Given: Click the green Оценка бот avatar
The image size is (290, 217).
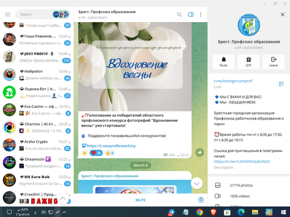Looking at the screenshot, I should 9,92.
